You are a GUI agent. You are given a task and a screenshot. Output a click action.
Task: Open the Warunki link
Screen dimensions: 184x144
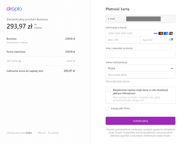click(42, 133)
